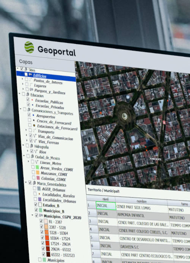This screenshot has height=263, width=190.
Task: Click the Marco_Geoestadistico group icon
Action: 34,183
